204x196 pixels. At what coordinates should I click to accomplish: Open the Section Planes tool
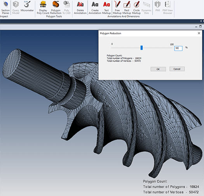5,7
